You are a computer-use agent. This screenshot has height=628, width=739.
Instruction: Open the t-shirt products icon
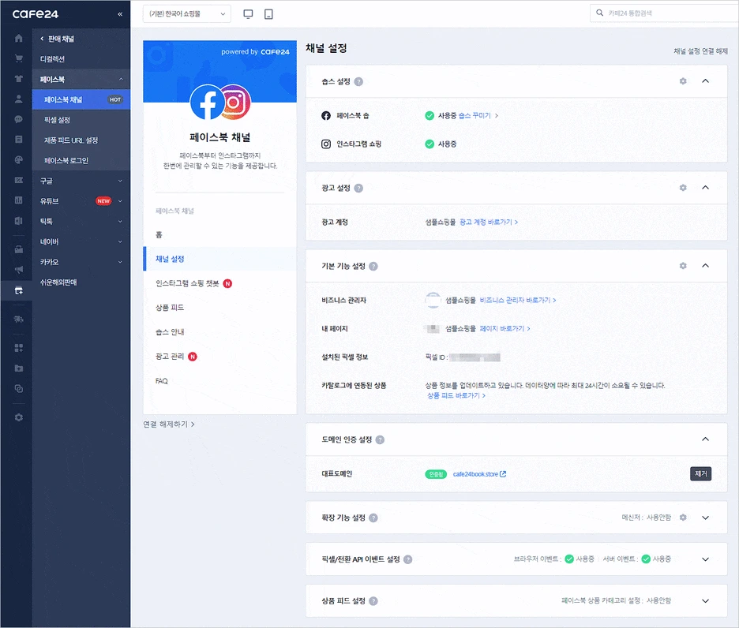pos(18,79)
